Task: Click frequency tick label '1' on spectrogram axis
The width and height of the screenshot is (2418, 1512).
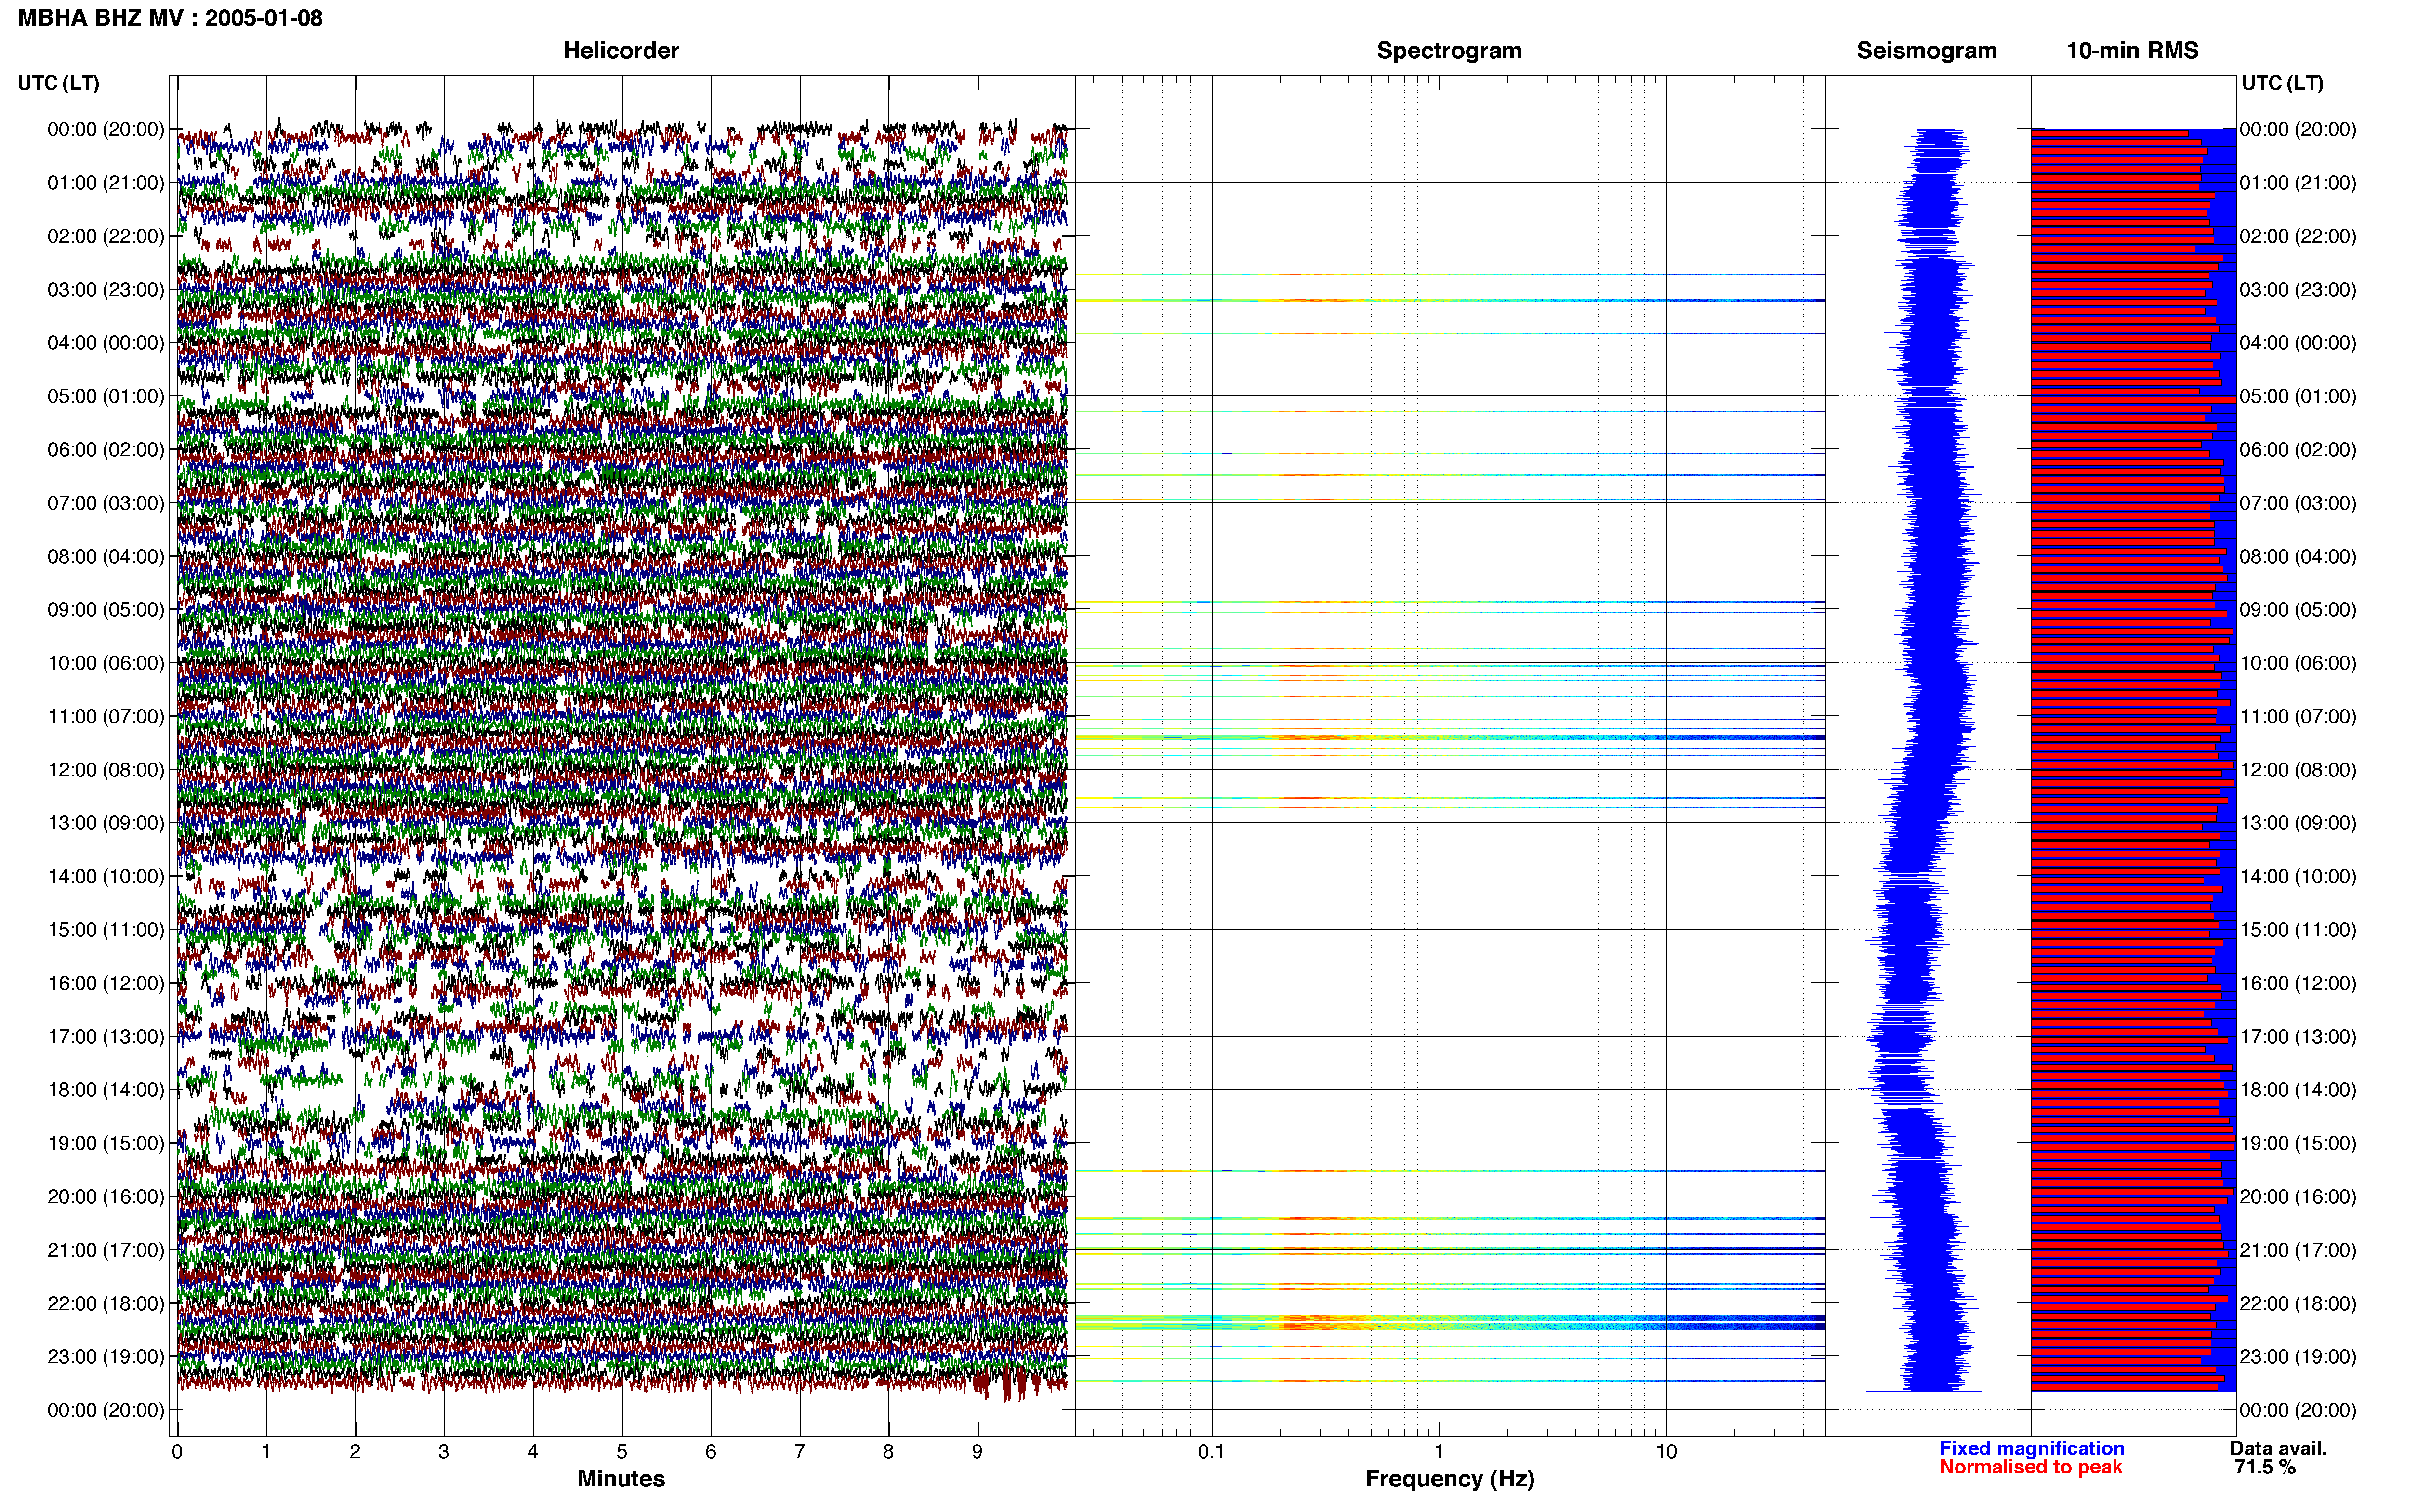Action: tap(1438, 1451)
